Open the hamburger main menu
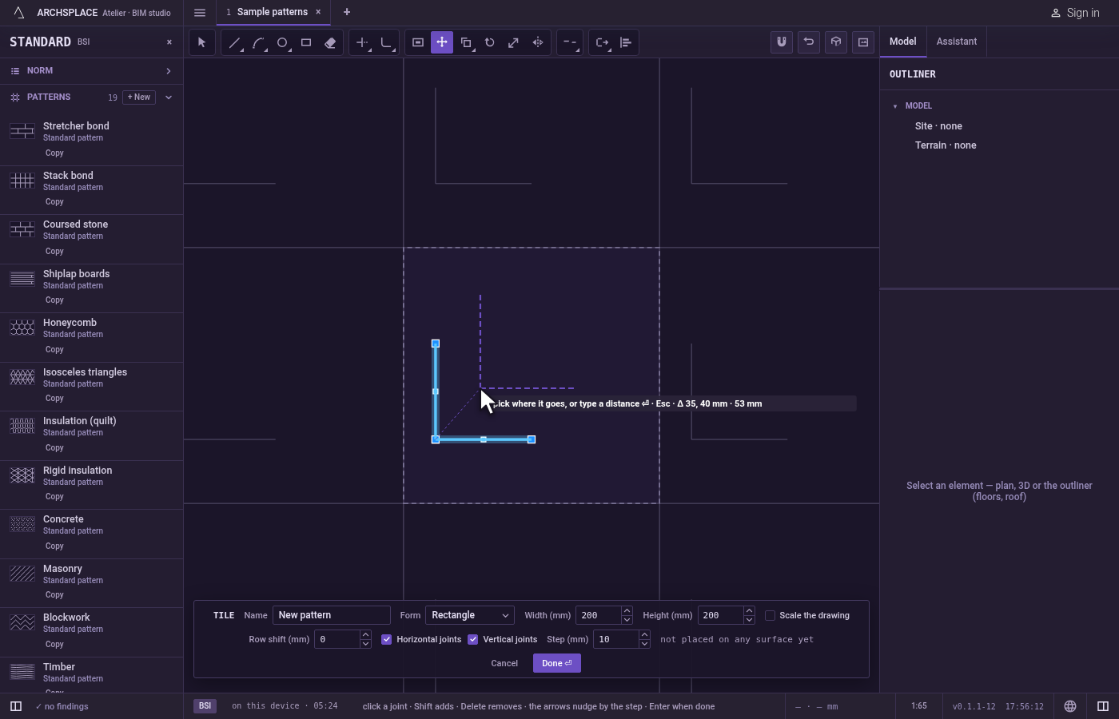1119x719 pixels. pyautogui.click(x=200, y=13)
